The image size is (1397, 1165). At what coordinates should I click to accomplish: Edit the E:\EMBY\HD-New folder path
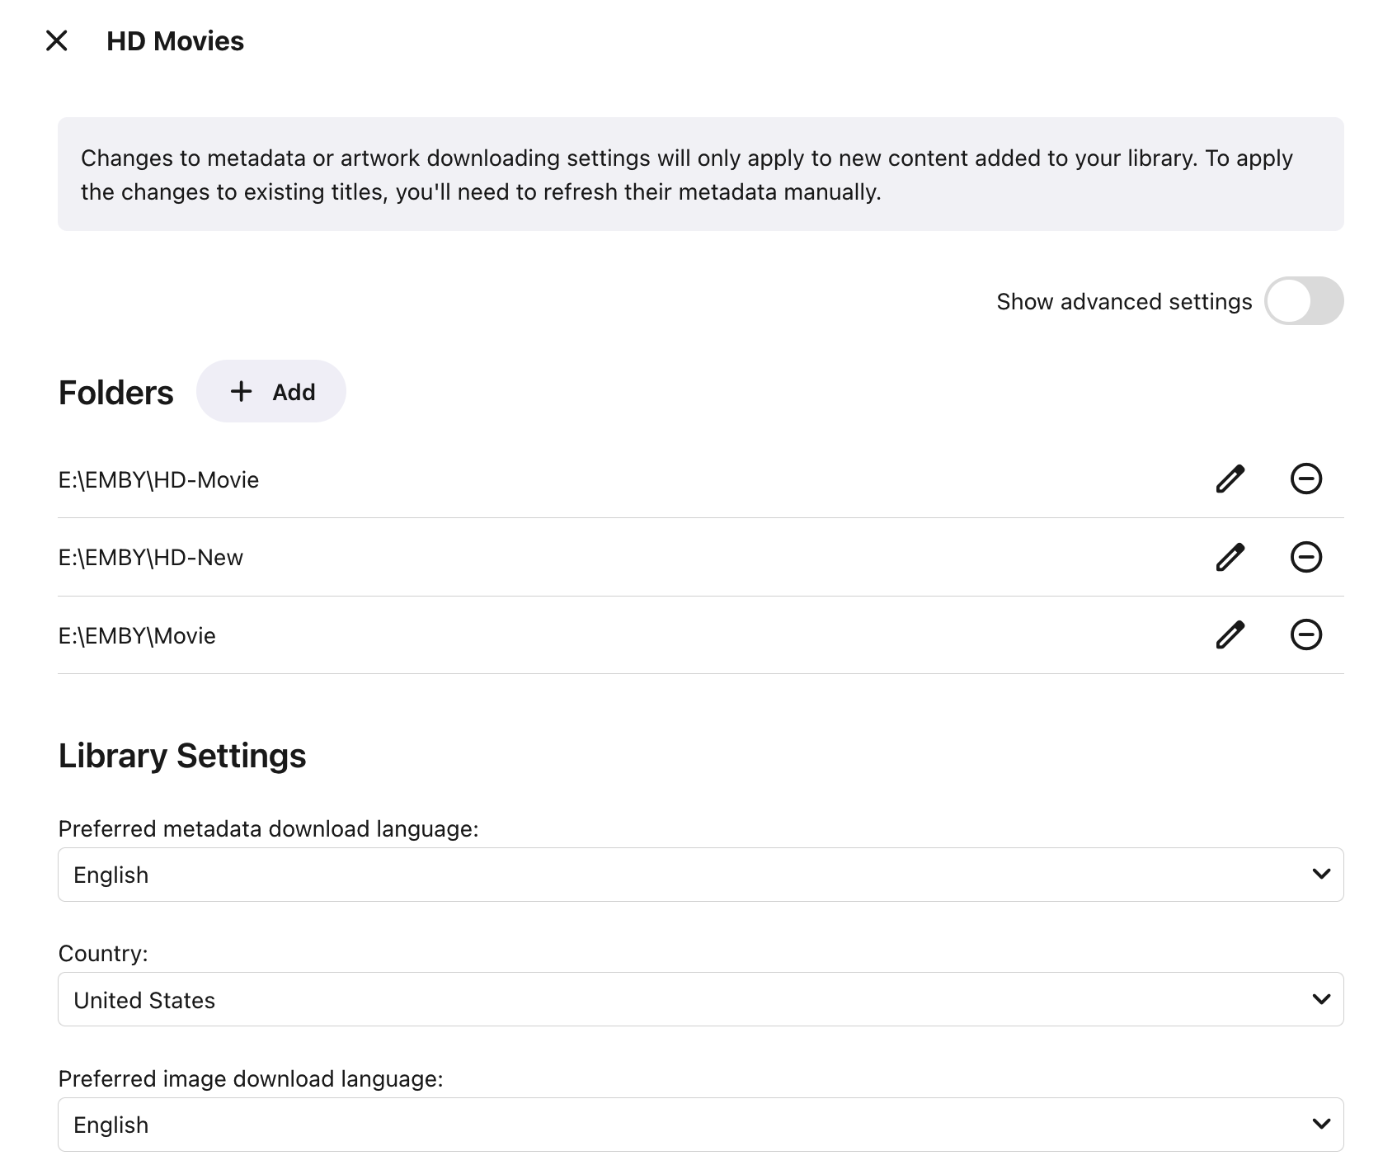[x=1230, y=557]
